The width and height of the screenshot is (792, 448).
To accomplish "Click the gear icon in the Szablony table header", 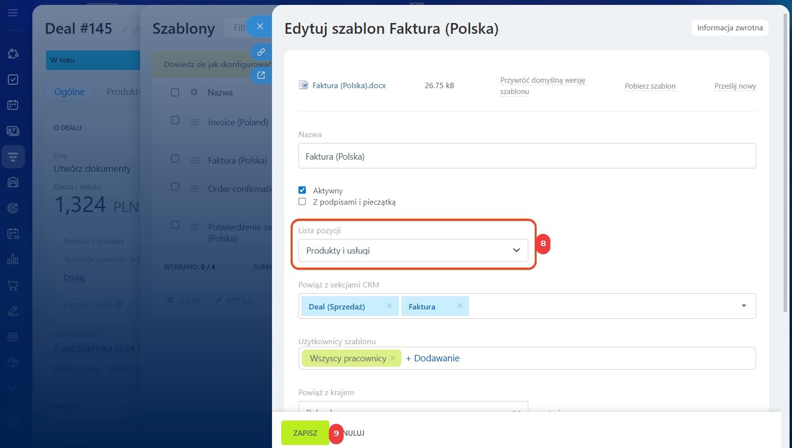I will tap(194, 92).
